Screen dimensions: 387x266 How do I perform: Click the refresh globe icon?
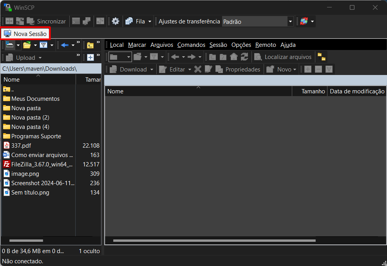pos(304,21)
